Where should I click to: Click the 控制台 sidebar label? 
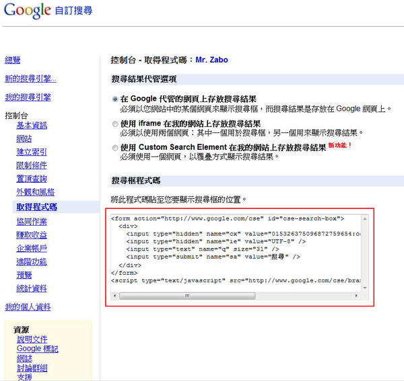tap(16, 116)
